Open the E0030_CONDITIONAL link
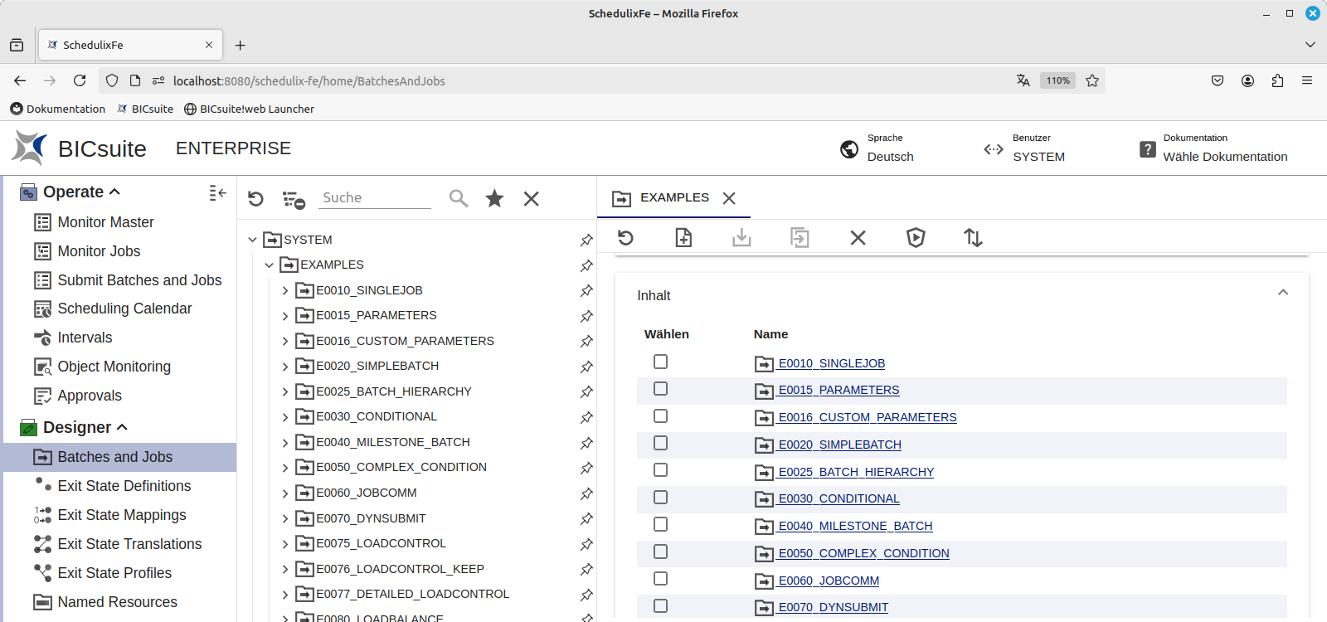The height and width of the screenshot is (622, 1327). 838,498
